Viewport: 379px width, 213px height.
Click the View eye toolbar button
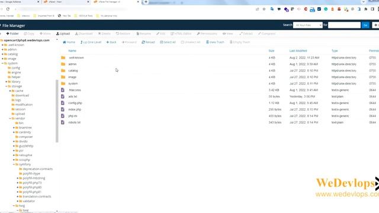pyautogui.click(x=227, y=34)
